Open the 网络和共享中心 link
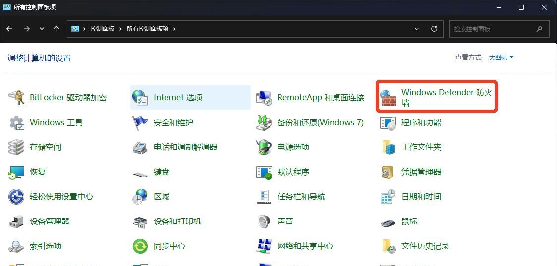 (305, 246)
